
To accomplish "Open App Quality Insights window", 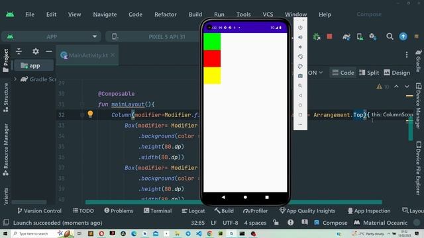I will 307,211.
